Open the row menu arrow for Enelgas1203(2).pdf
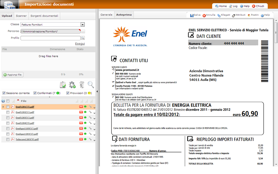The height and width of the screenshot is (174, 278). click(x=94, y=135)
